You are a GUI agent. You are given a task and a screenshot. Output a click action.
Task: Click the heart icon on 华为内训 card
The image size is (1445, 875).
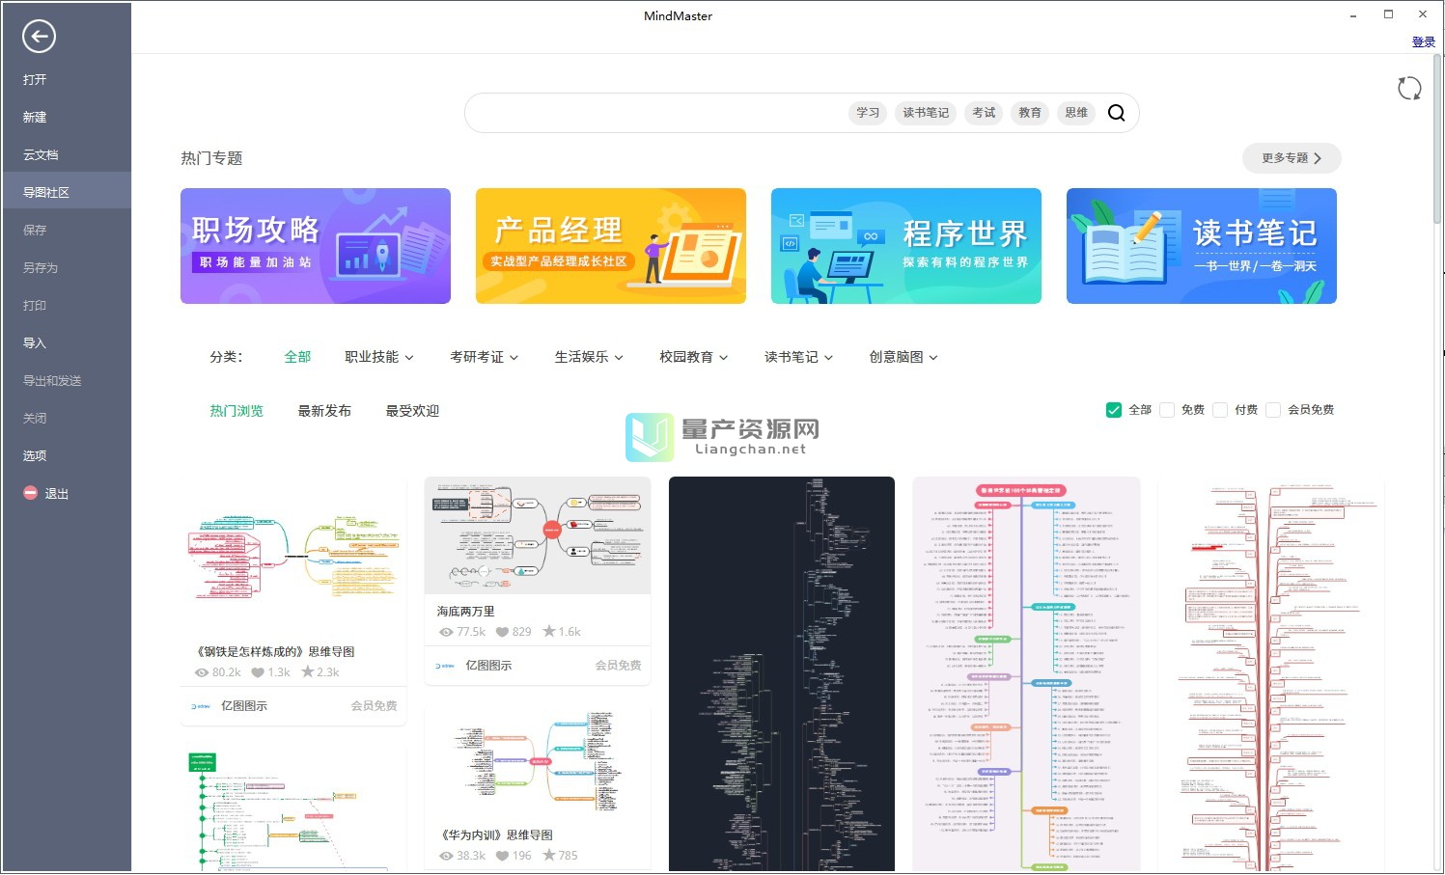(502, 856)
